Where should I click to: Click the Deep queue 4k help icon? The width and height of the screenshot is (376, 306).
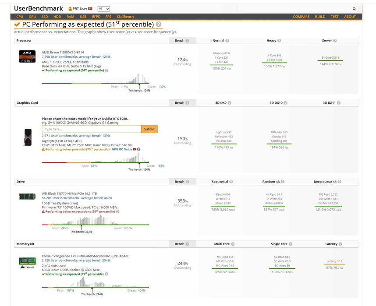pos(340,182)
